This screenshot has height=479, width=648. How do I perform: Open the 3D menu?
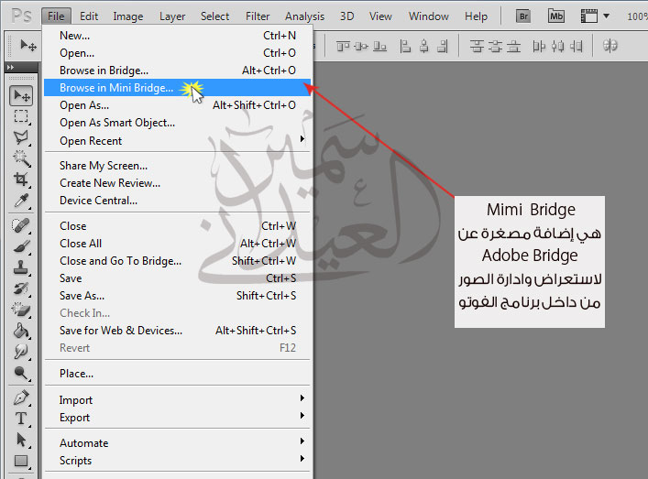346,16
